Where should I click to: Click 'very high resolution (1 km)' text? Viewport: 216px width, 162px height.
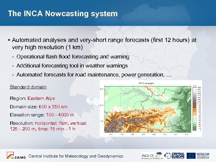click(47, 47)
